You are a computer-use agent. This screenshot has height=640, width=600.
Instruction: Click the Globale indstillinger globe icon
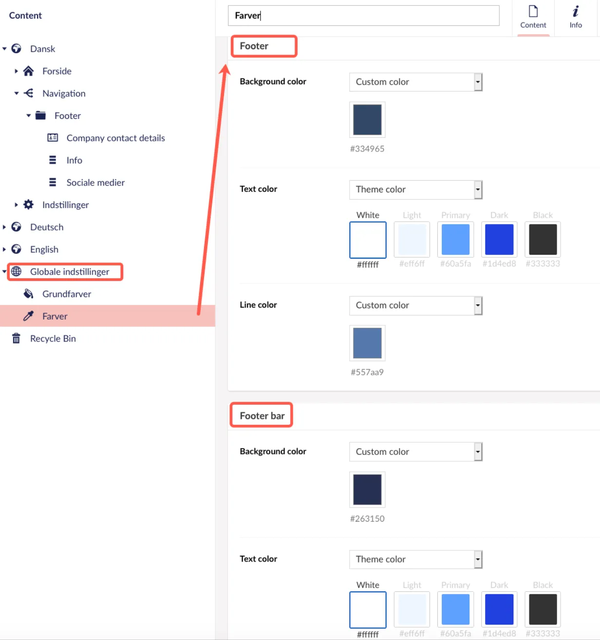17,271
